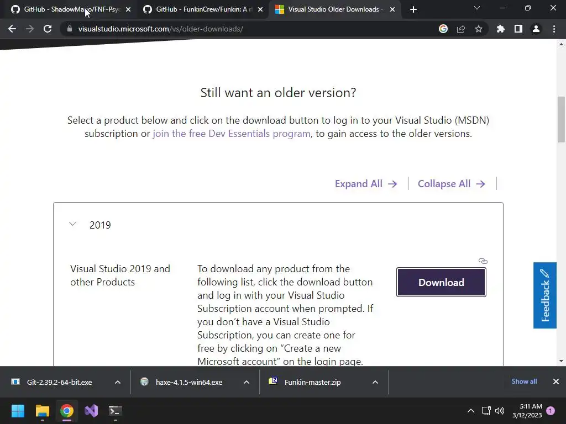
Task: Click the page vertical scrollbar thumb
Action: coord(561,119)
